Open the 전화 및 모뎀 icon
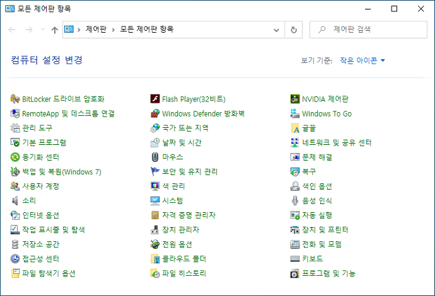 295,244
